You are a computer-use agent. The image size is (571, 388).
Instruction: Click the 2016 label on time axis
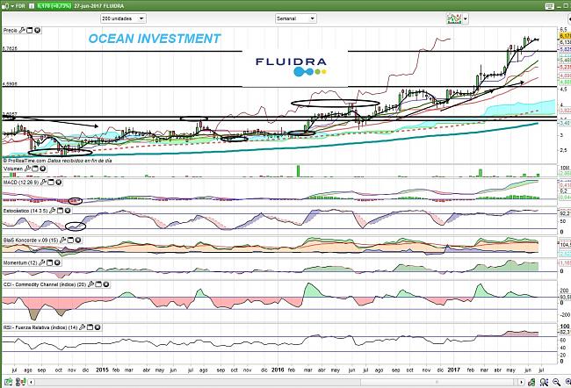coord(278,370)
